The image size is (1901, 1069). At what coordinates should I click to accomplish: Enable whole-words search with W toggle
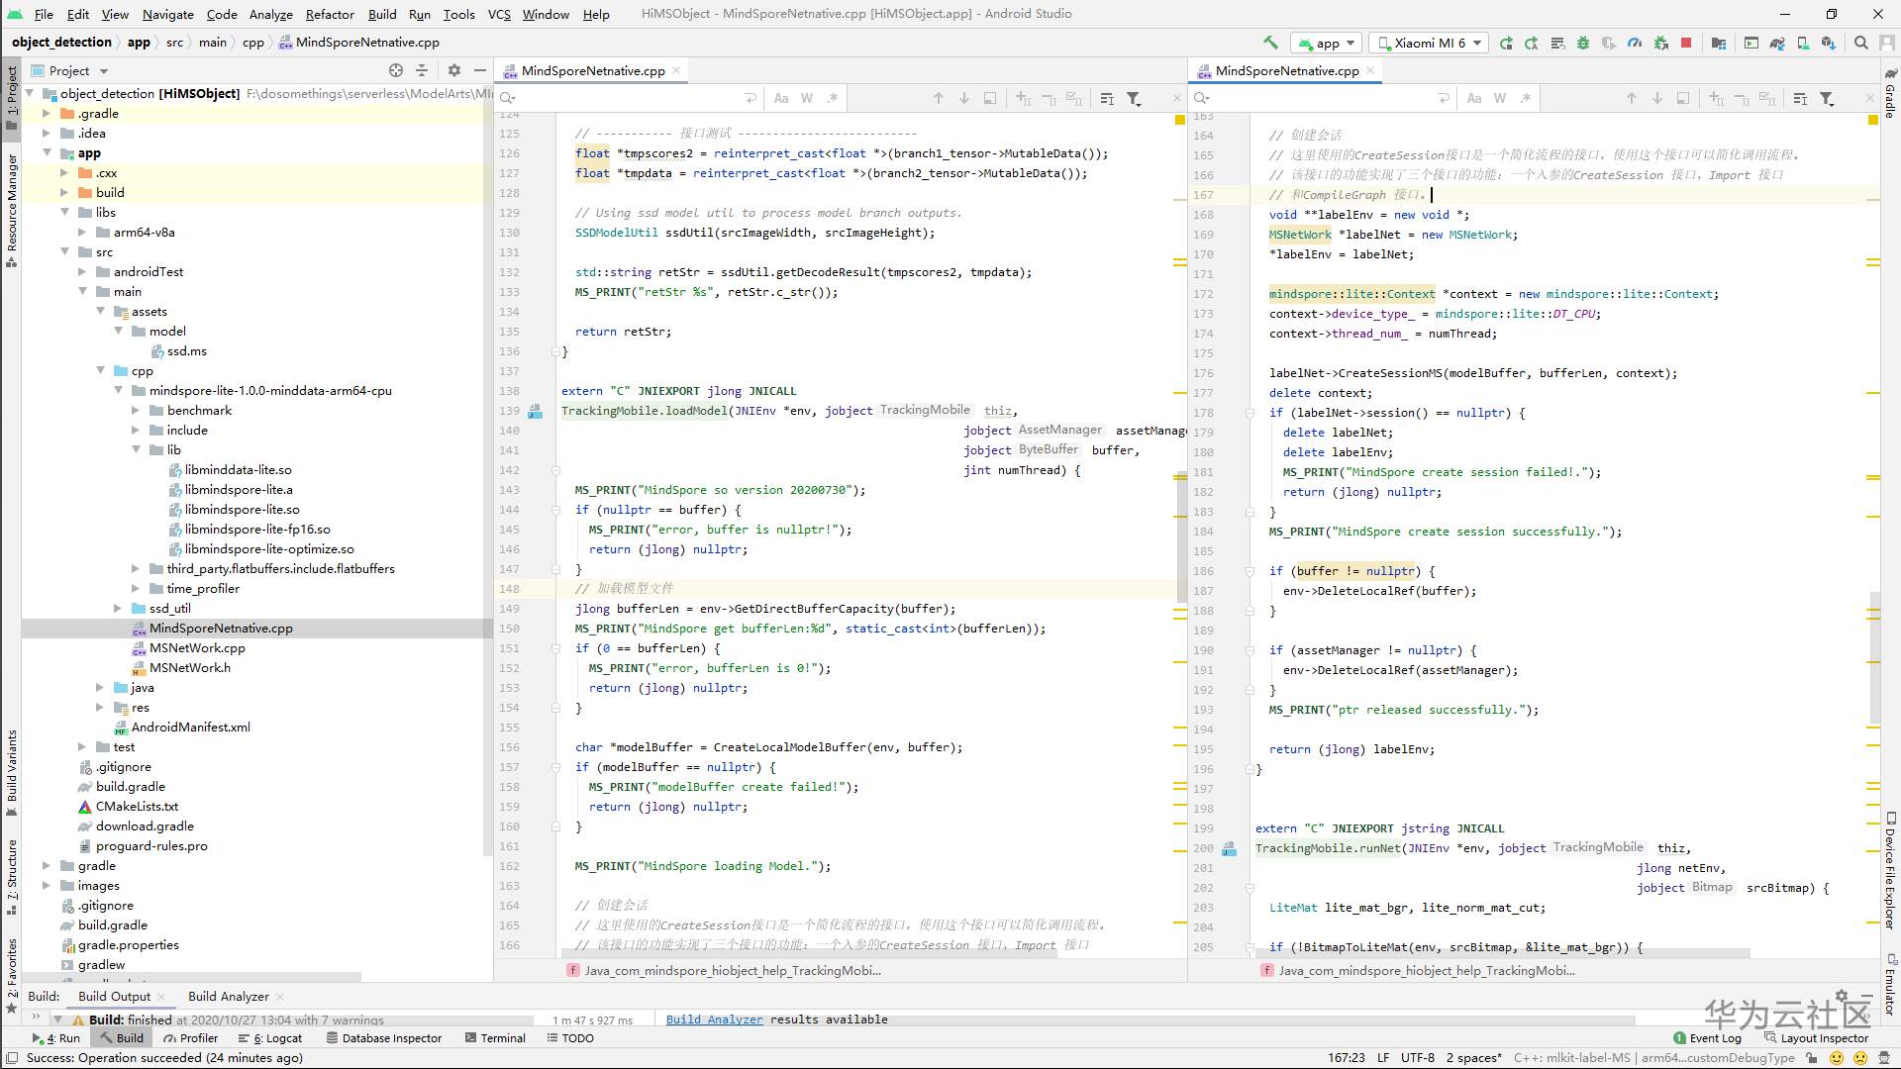click(x=807, y=98)
